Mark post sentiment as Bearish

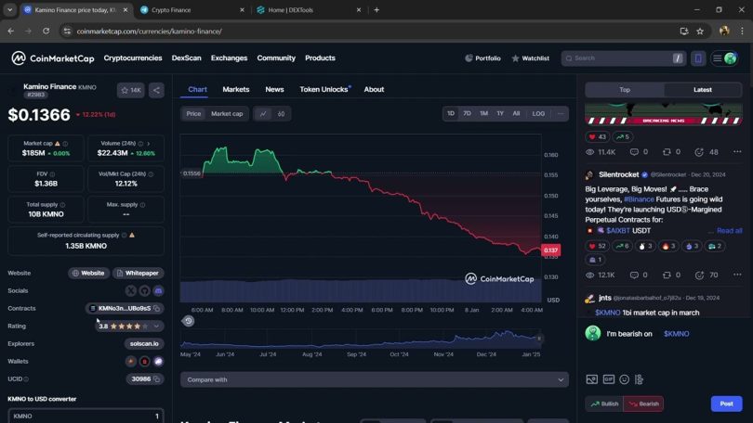click(643, 404)
